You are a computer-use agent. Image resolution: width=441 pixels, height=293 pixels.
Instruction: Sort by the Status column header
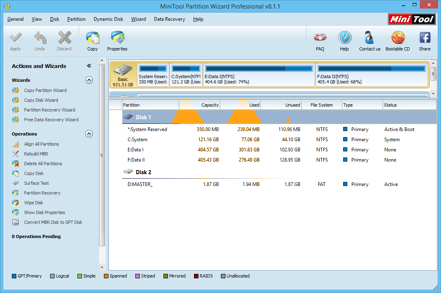(x=410, y=105)
